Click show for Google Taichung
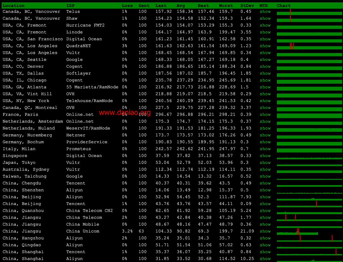Viewport: 343px width, 262px height. pos(265,176)
